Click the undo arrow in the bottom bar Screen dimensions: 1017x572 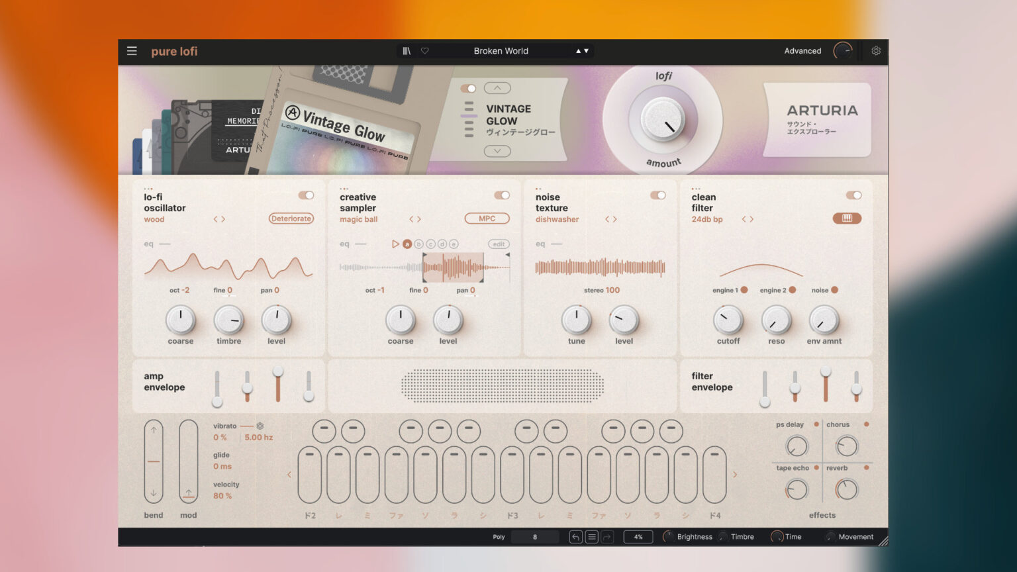coord(575,536)
